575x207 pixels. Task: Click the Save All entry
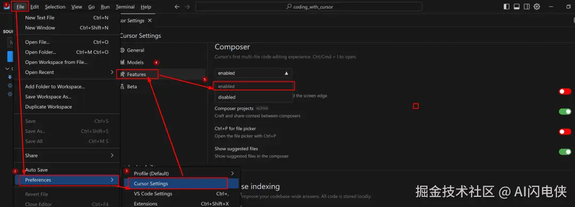click(x=67, y=141)
